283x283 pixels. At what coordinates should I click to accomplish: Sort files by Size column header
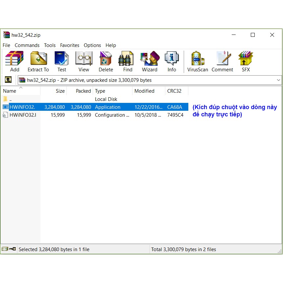(x=60, y=91)
